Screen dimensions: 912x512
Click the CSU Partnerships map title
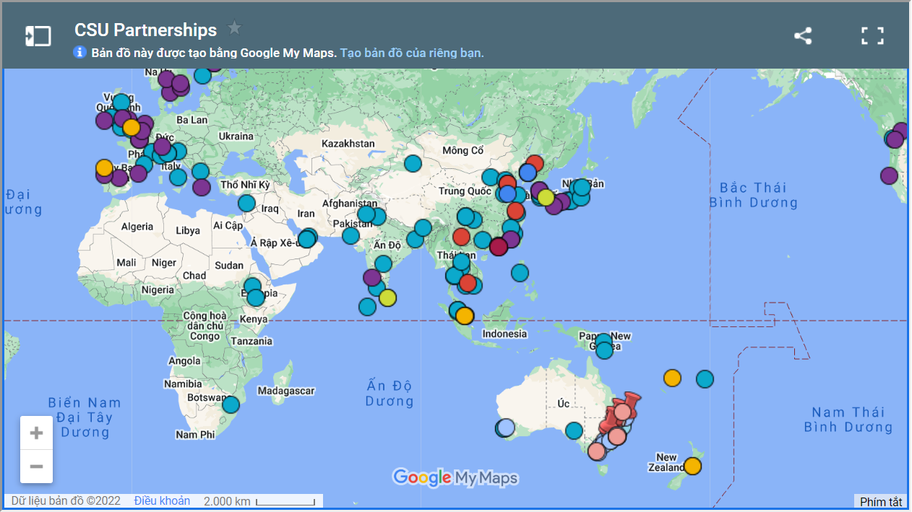145,30
